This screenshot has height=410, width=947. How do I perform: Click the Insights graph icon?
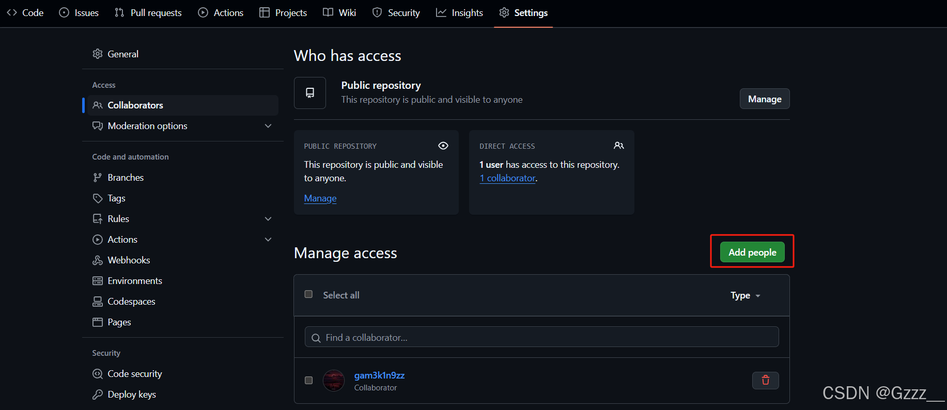[441, 12]
